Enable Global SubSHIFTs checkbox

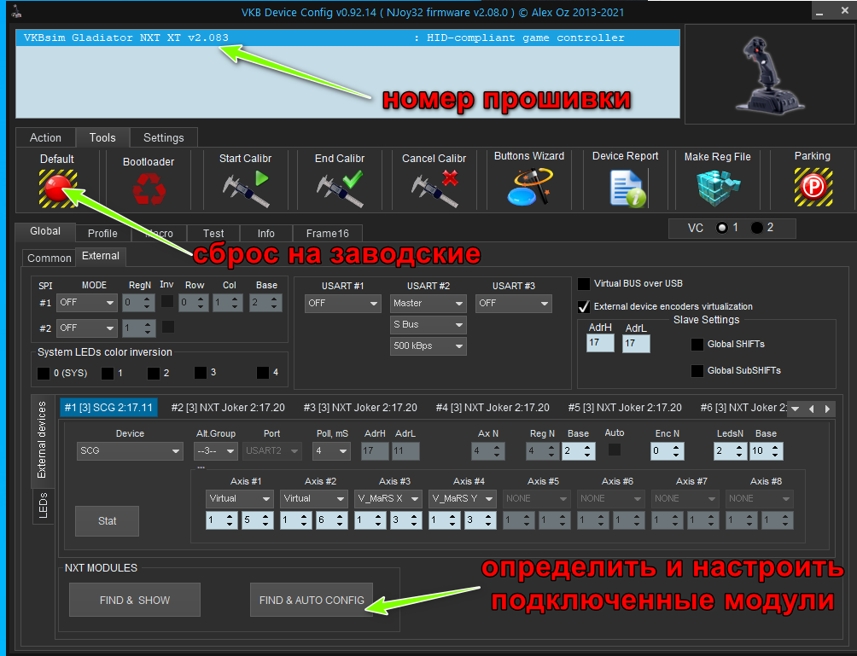tap(697, 370)
